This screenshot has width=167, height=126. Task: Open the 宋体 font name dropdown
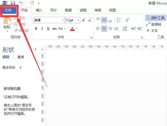pyautogui.click(x=63, y=20)
